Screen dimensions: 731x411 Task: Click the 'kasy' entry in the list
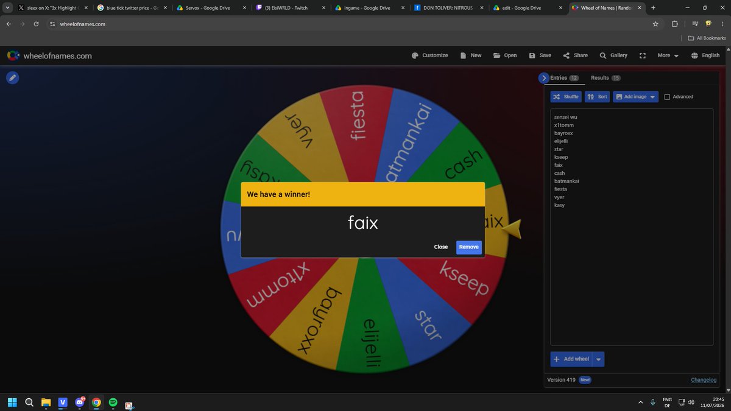tap(559, 205)
